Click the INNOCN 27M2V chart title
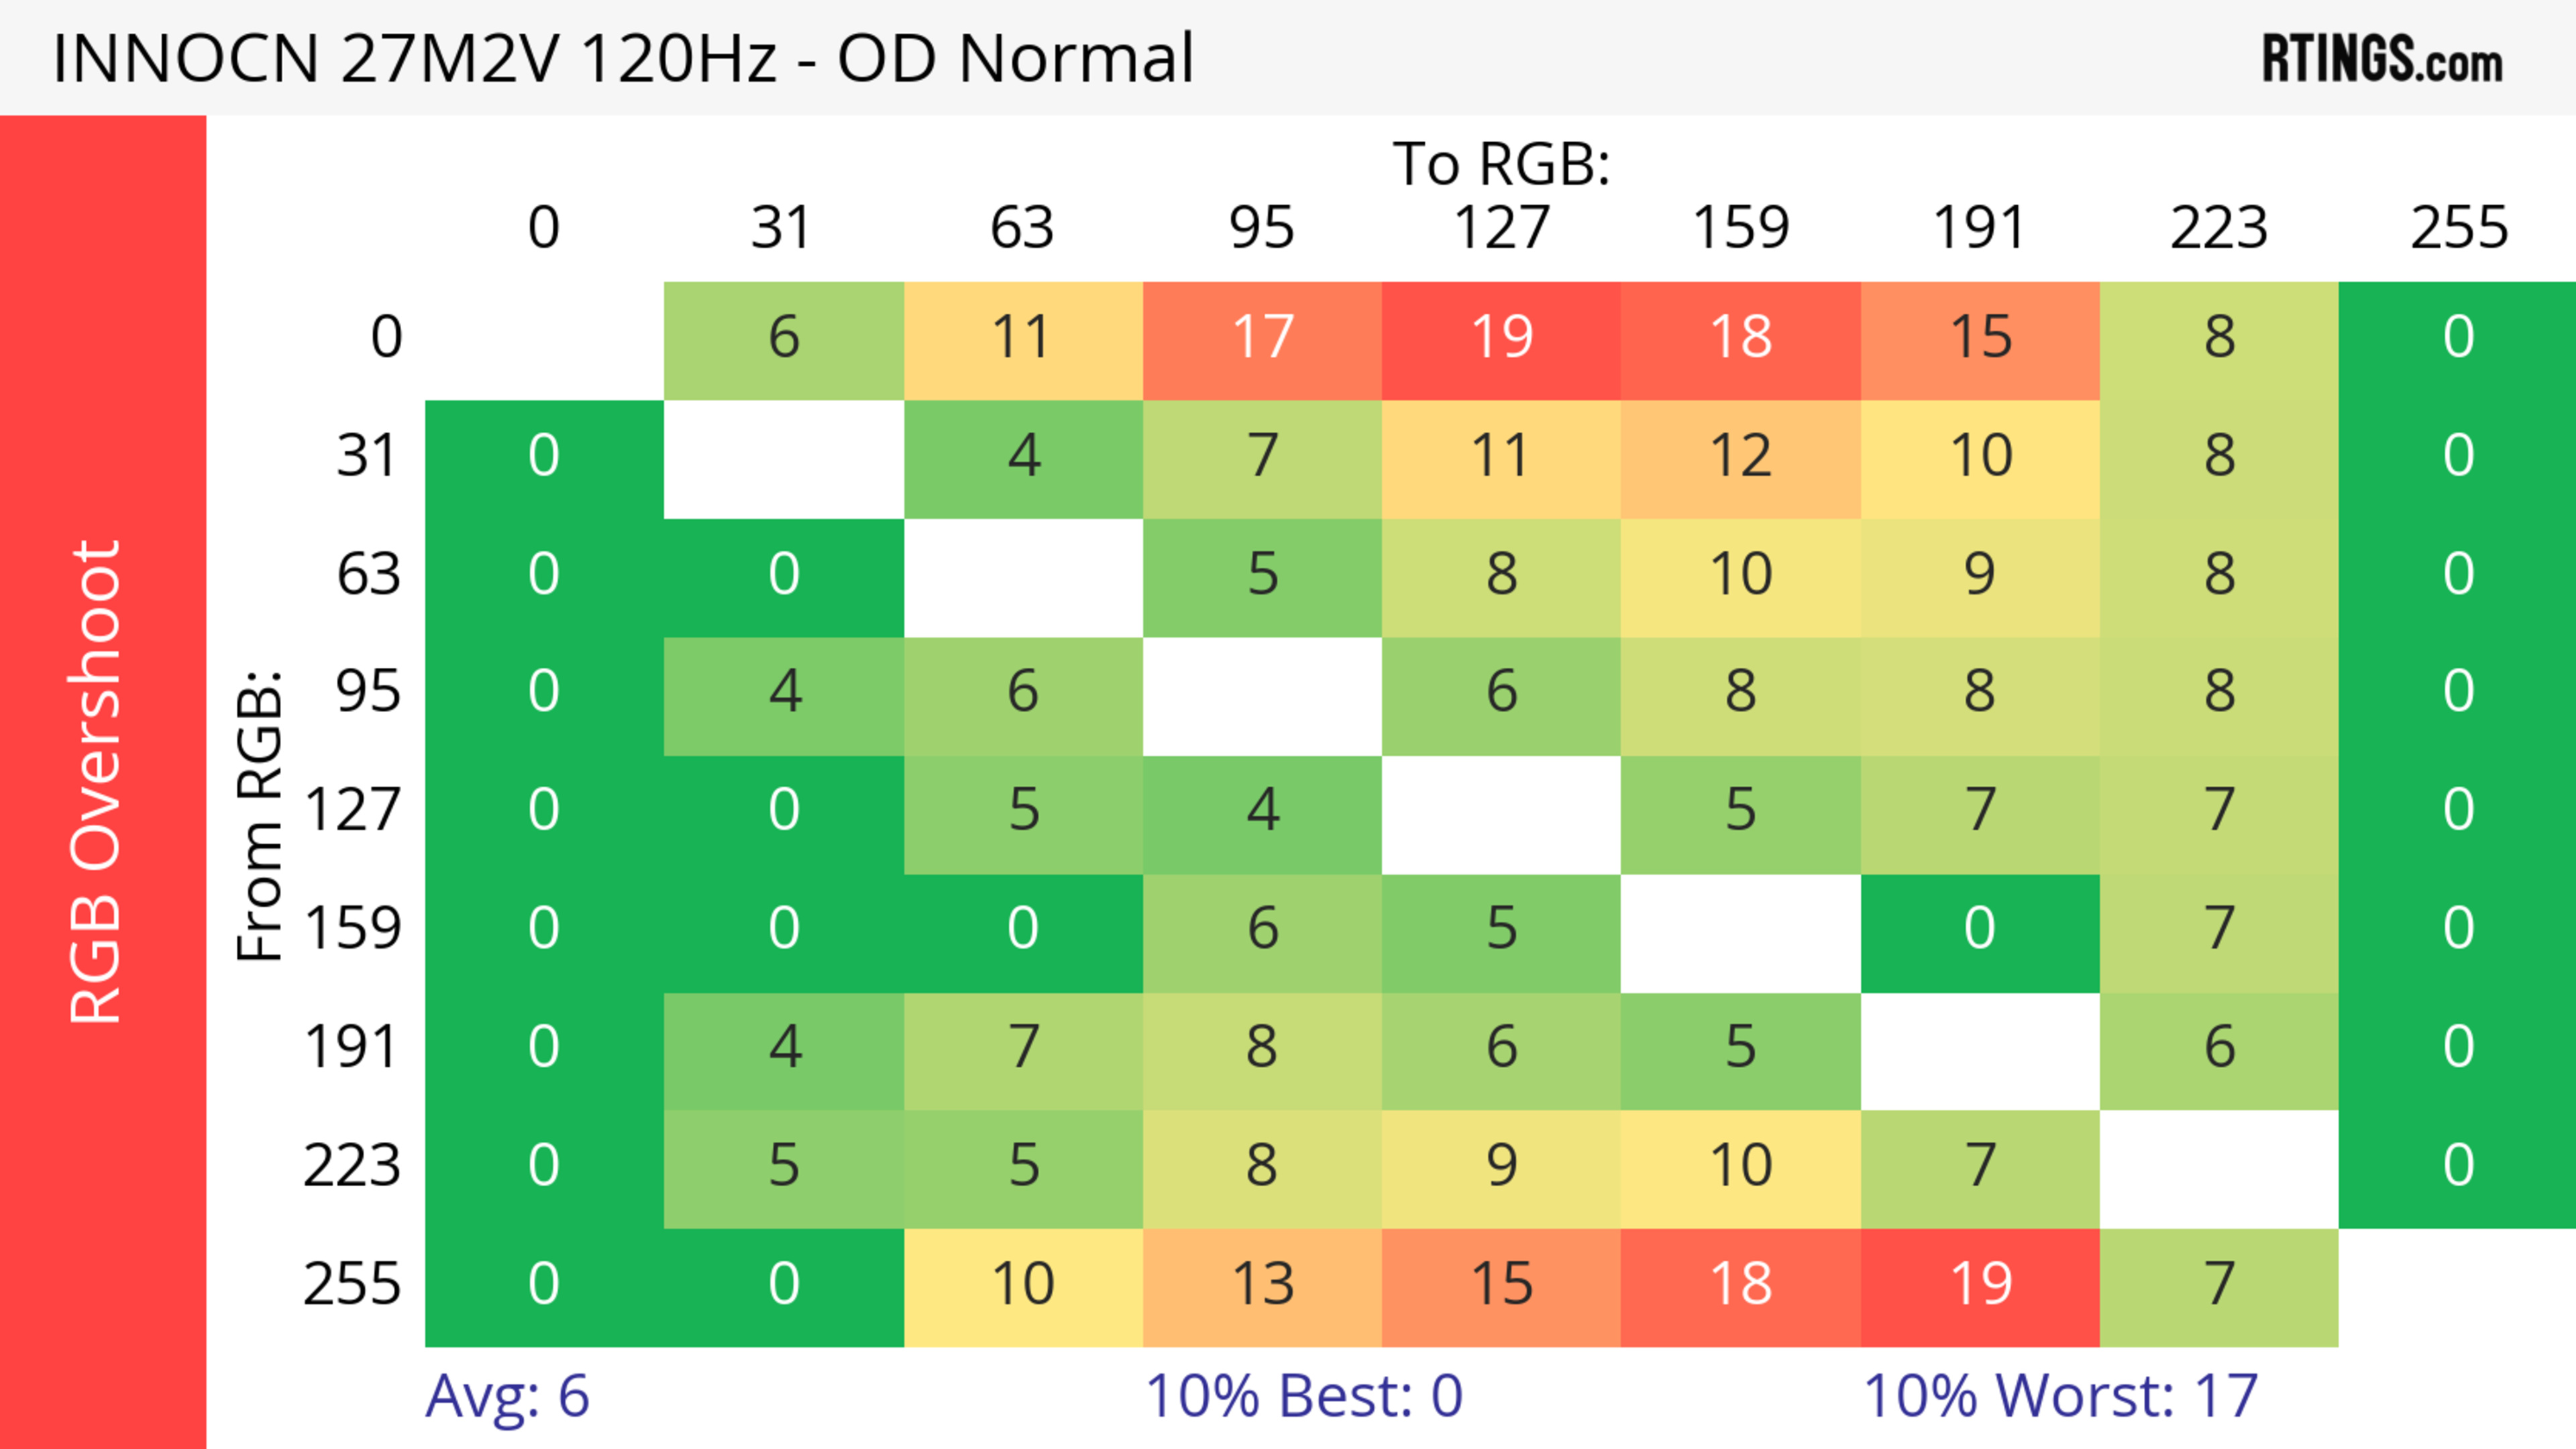This screenshot has height=1449, width=2576. [x=623, y=59]
